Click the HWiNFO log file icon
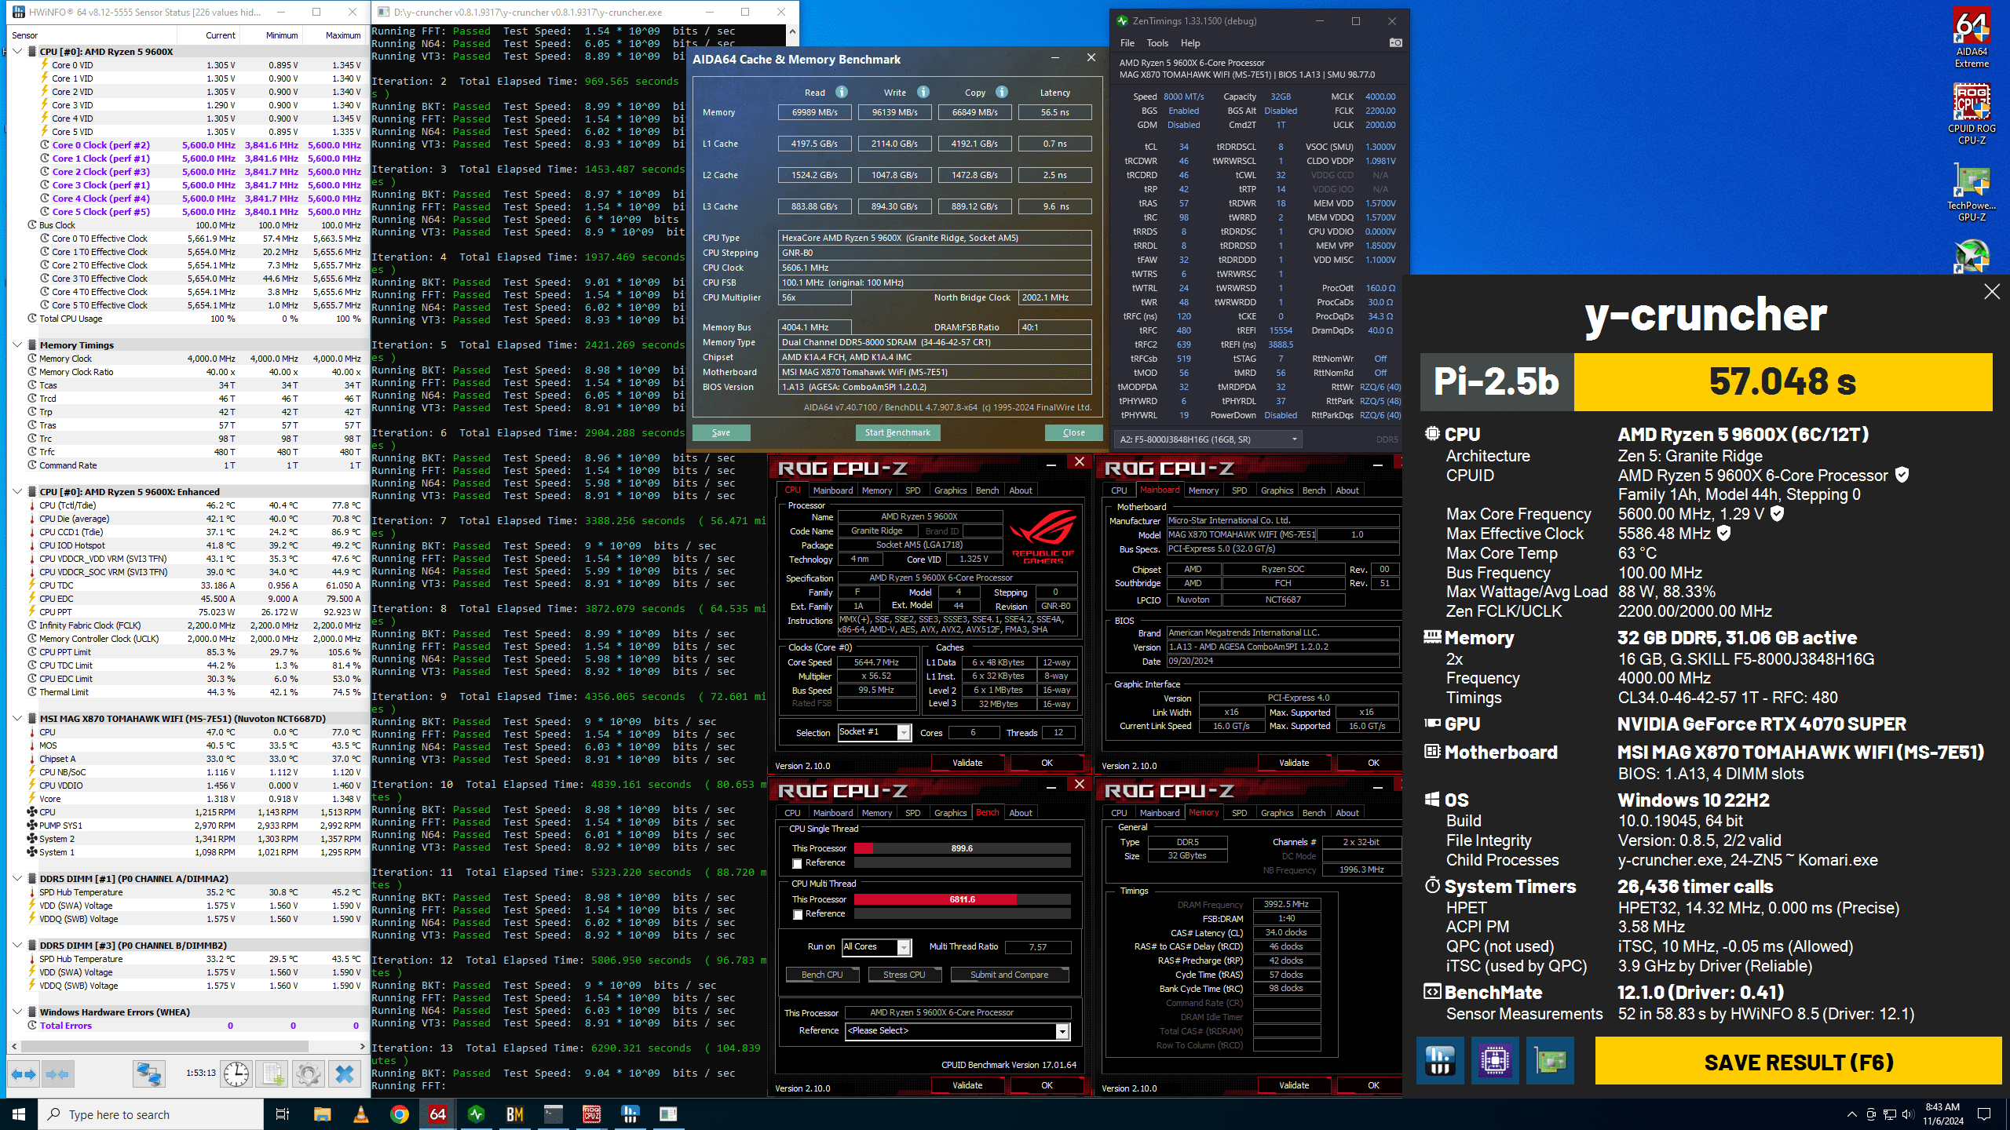Screen dimensions: 2010x1130 tap(272, 1073)
